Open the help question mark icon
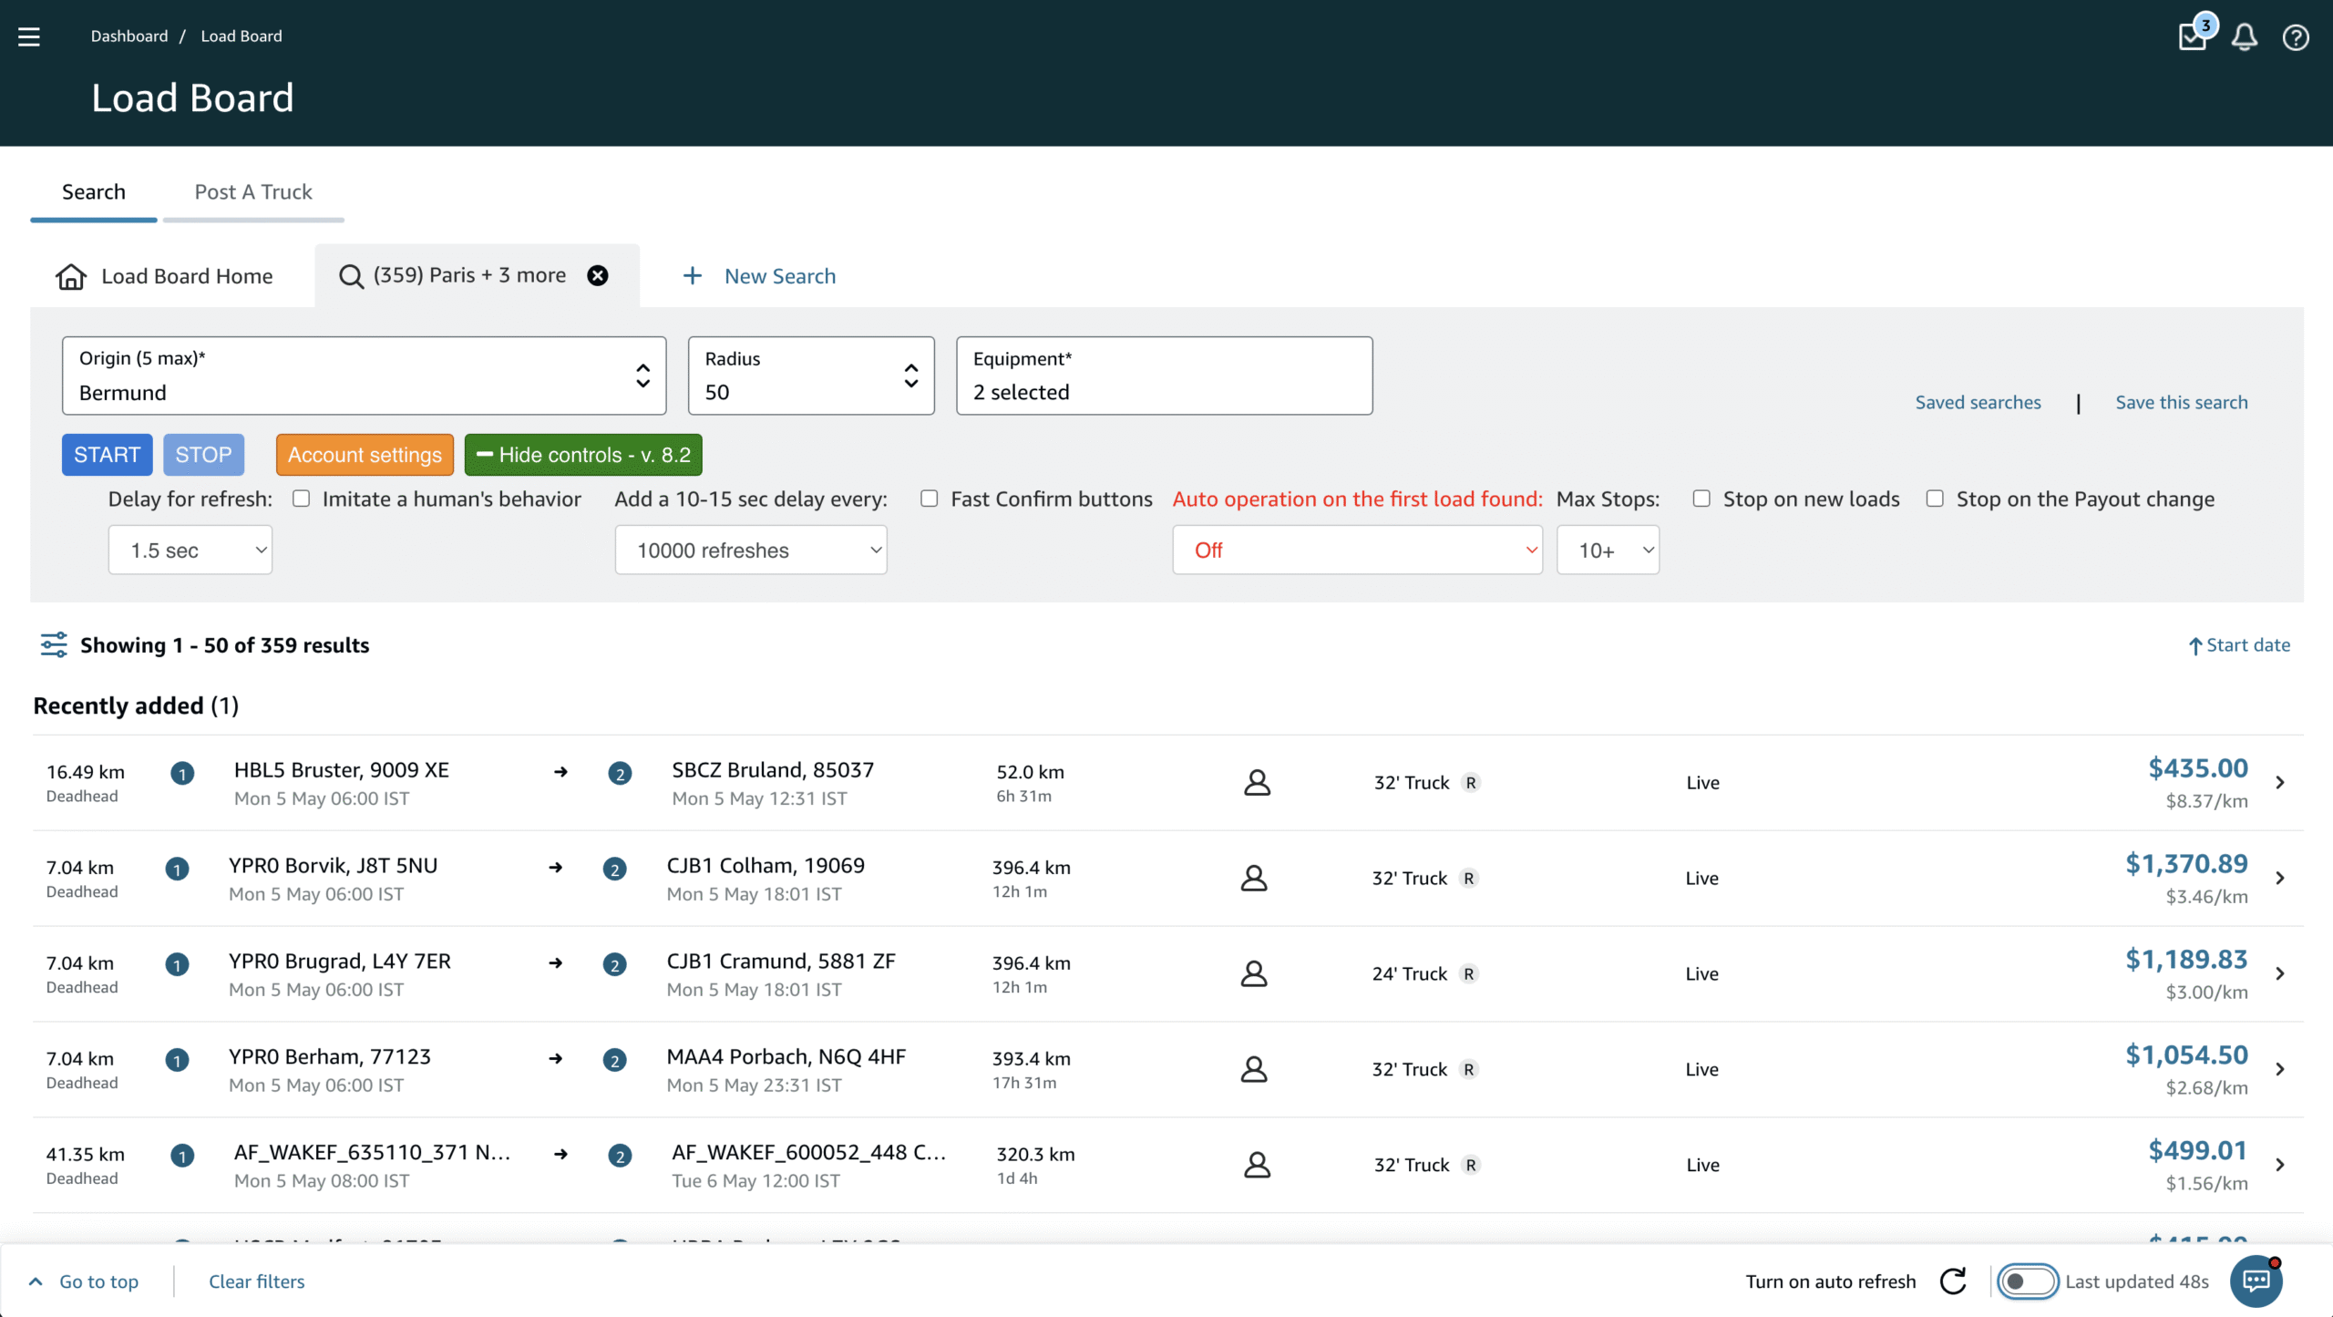 pyautogui.click(x=2295, y=37)
